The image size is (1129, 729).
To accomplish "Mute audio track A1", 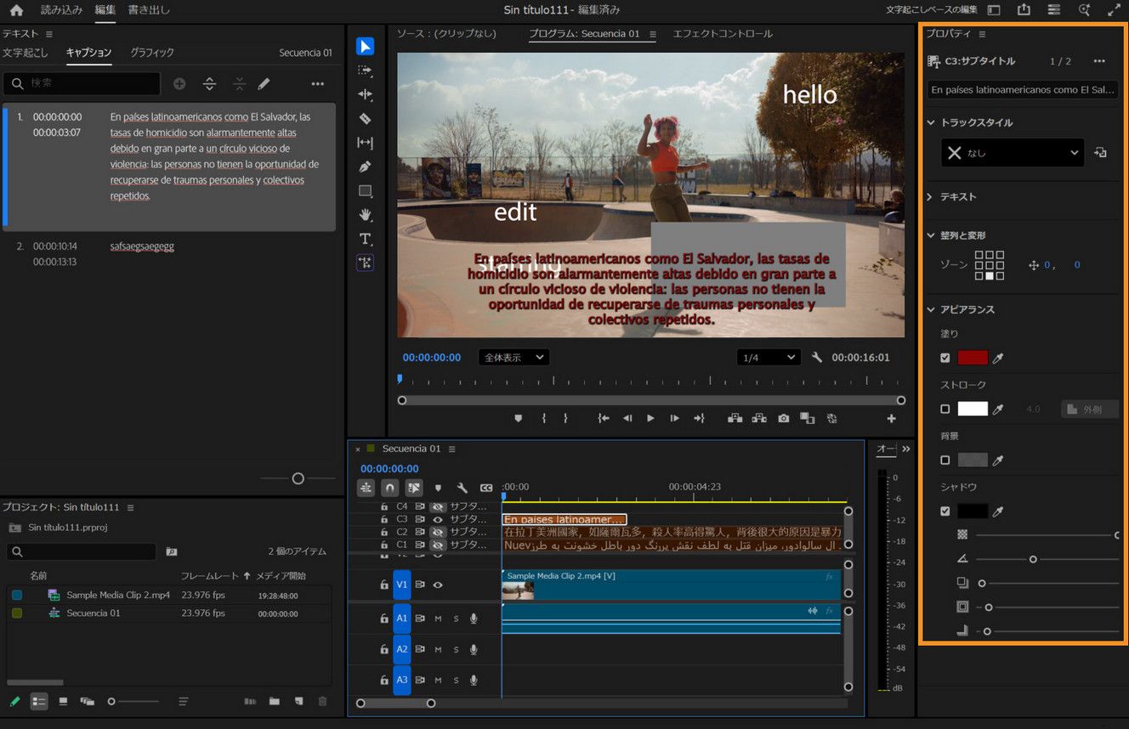I will (x=439, y=619).
